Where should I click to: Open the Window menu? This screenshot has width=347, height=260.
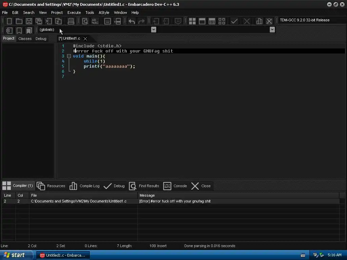(x=120, y=13)
